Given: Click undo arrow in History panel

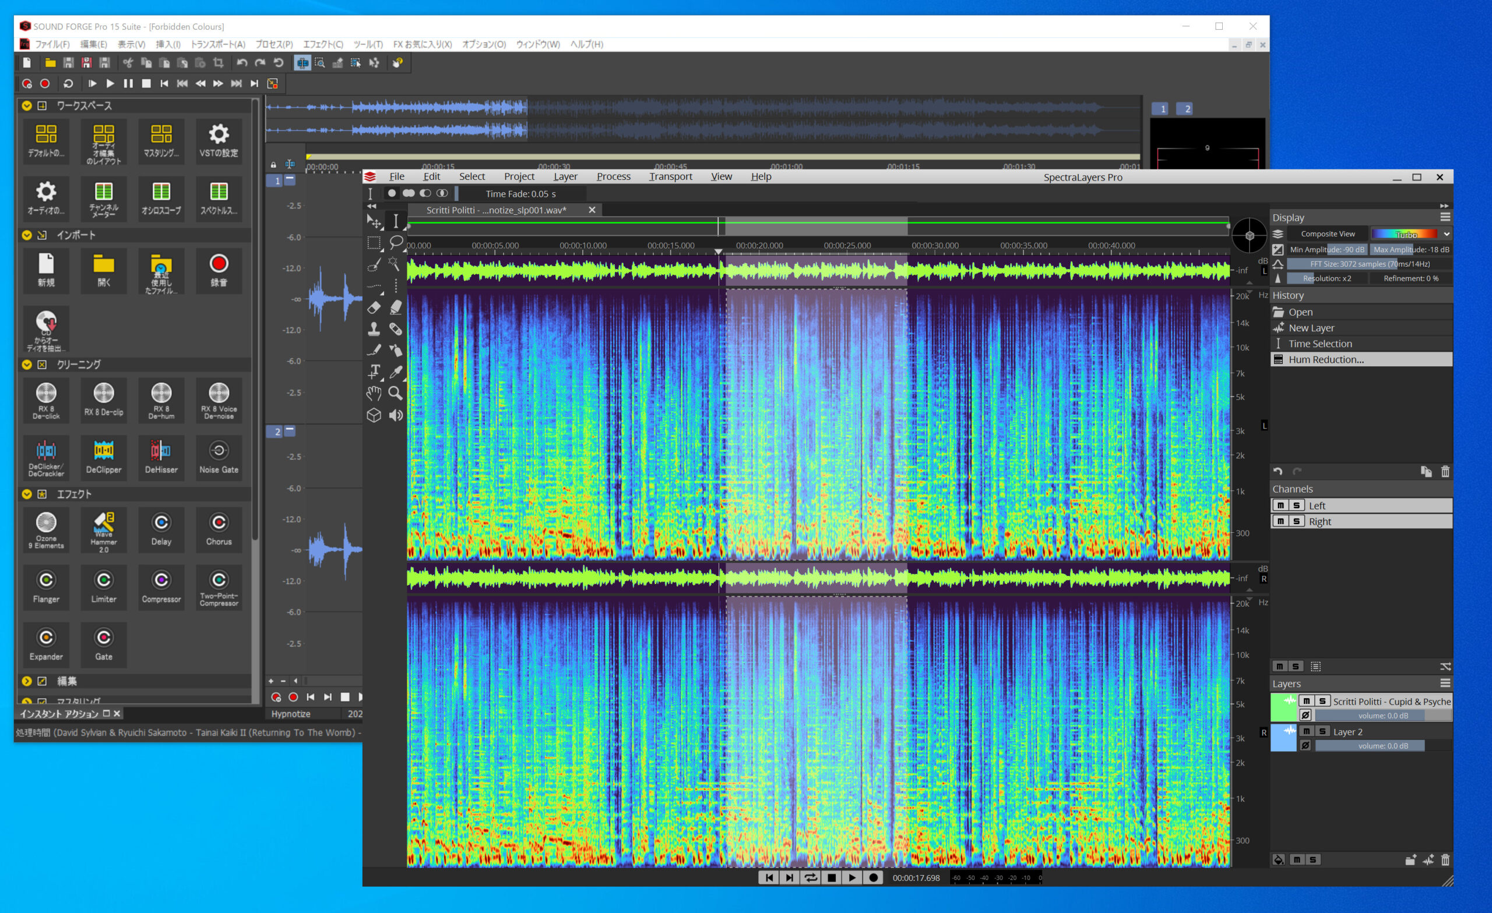Looking at the screenshot, I should click(x=1278, y=471).
